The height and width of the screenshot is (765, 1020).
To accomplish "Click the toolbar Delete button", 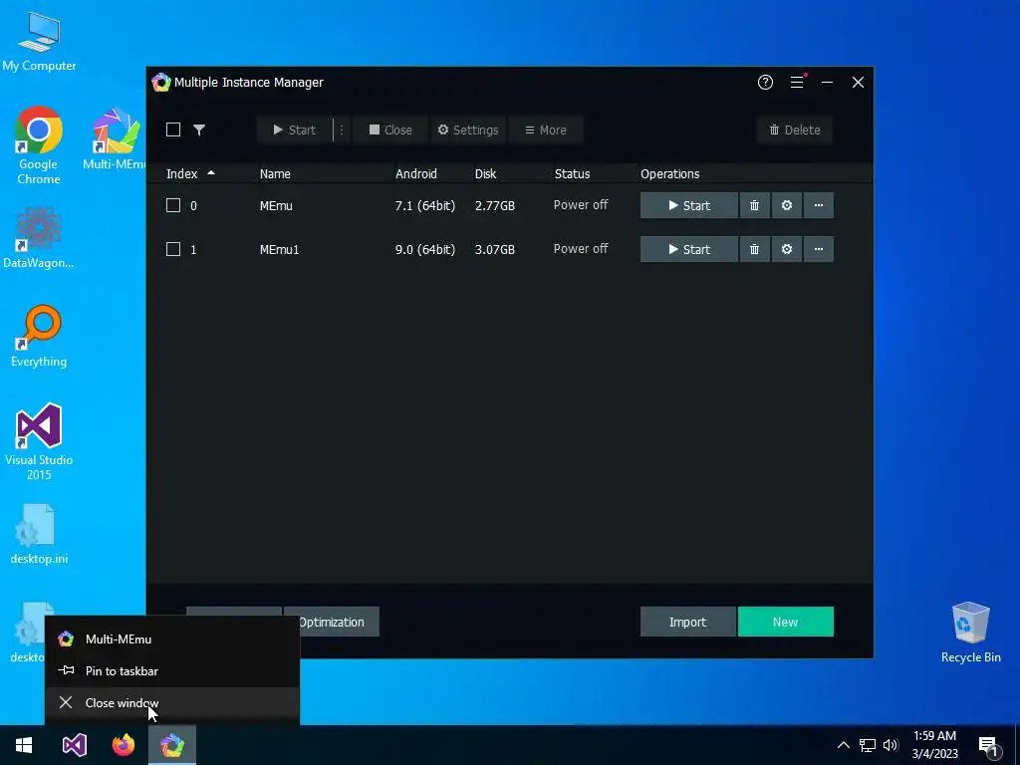I will pos(794,129).
